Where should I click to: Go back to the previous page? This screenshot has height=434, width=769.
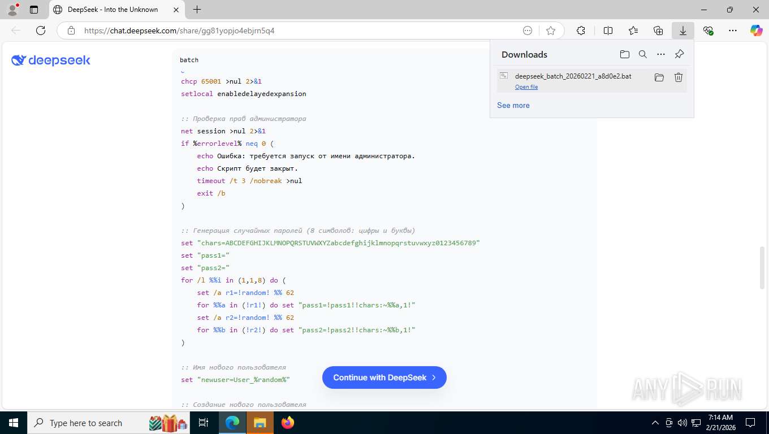(16, 31)
